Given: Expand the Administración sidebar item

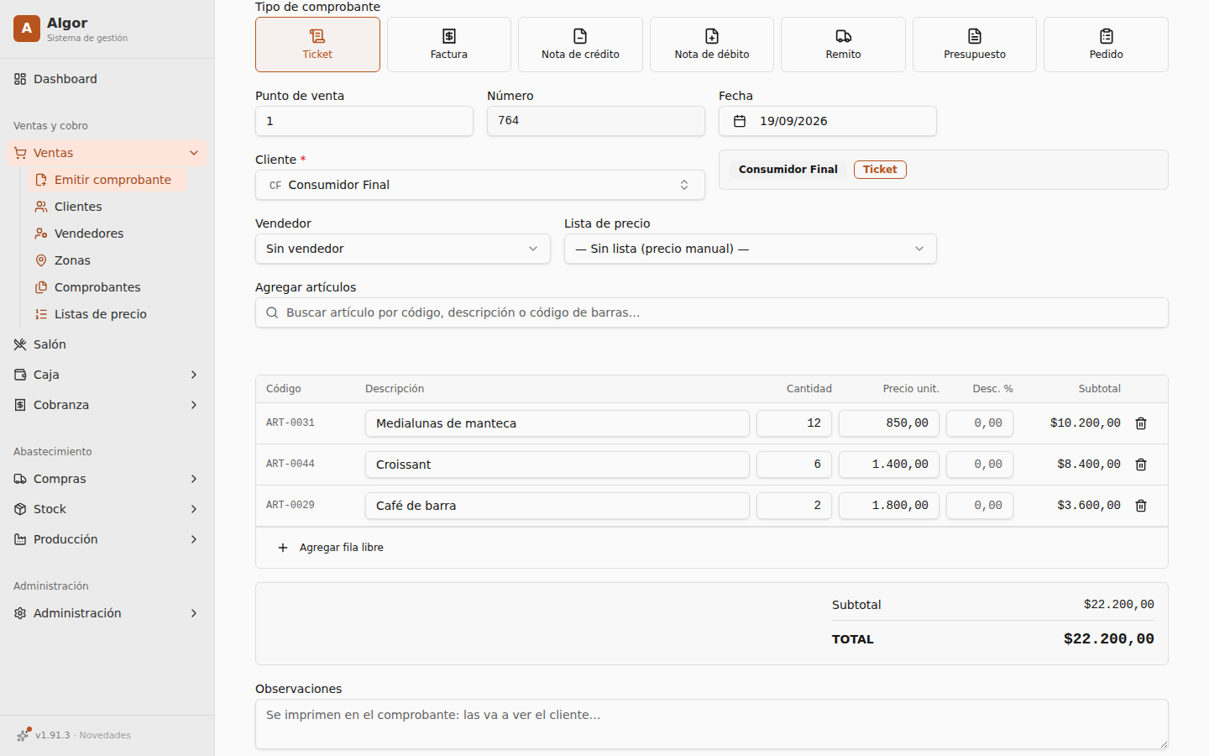Looking at the screenshot, I should click(107, 613).
